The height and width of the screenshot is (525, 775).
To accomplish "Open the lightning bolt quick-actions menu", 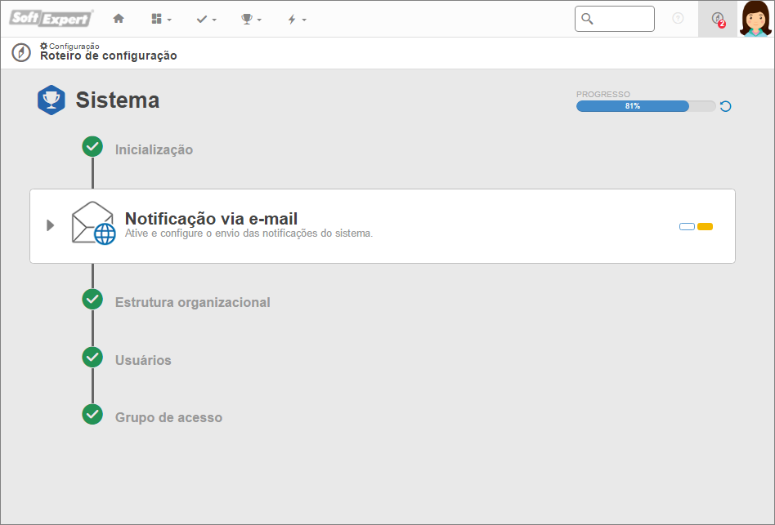I will [x=297, y=20].
